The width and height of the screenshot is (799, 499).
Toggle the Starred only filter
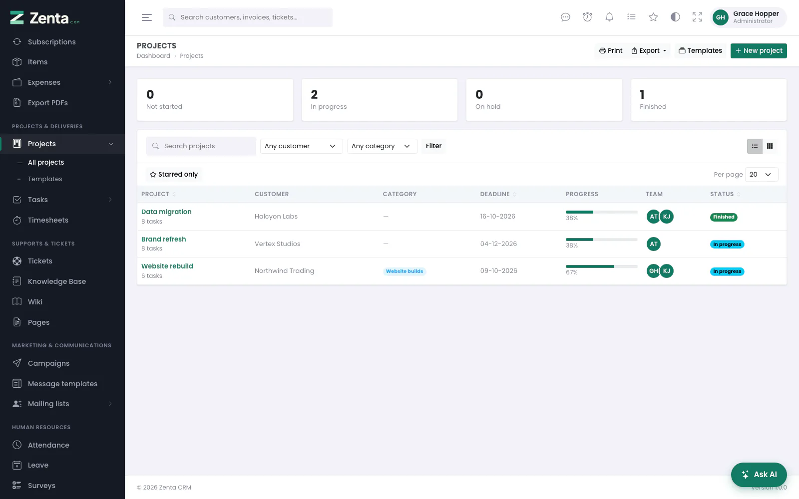click(174, 175)
